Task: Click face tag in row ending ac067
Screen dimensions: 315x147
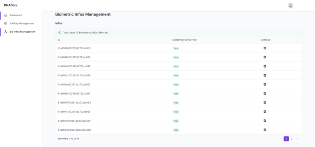Action: click(x=176, y=121)
